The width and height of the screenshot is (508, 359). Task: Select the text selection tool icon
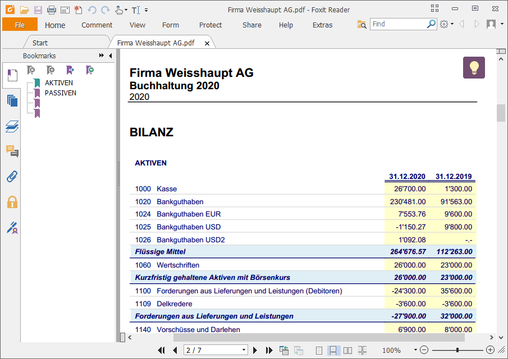[136, 10]
